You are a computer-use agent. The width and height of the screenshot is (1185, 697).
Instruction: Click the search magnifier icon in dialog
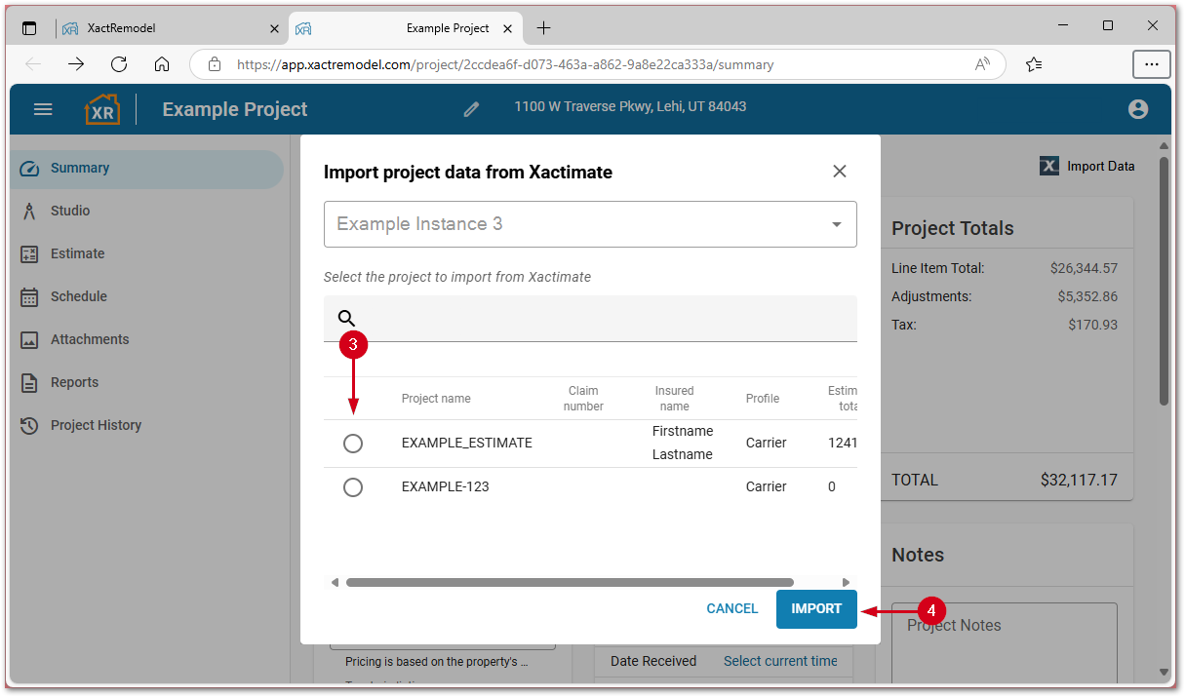pos(346,318)
